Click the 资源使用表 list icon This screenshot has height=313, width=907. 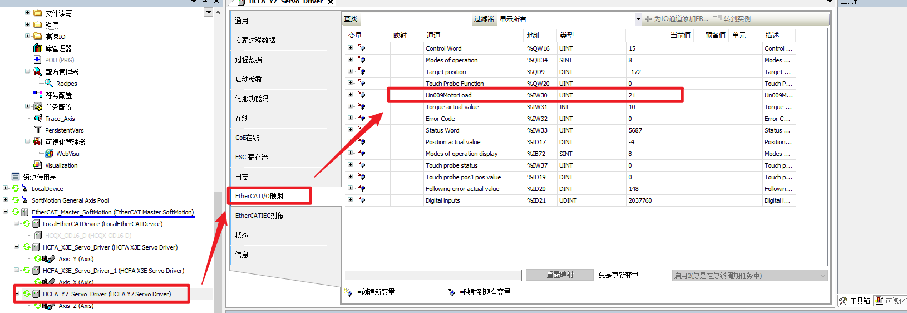pyautogui.click(x=16, y=177)
